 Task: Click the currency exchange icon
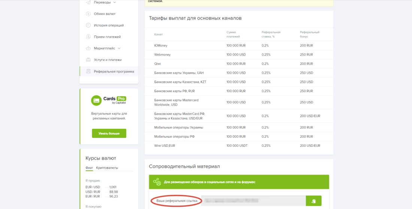(88, 14)
